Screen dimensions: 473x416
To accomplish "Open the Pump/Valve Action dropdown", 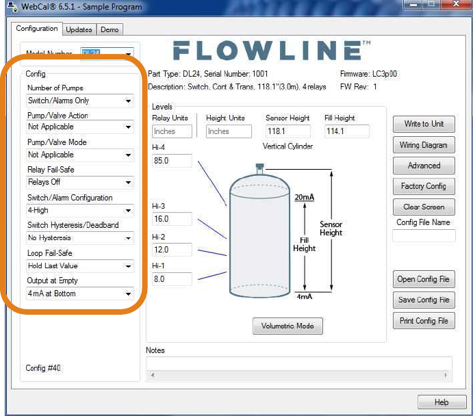I will [80, 127].
